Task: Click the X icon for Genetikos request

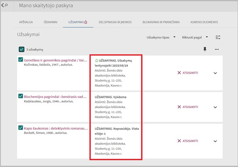Action: (179, 73)
